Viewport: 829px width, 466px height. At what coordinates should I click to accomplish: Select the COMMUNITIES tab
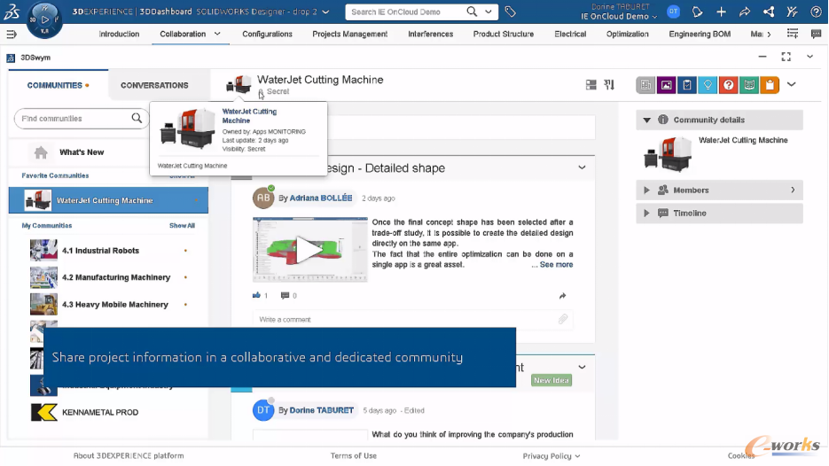pyautogui.click(x=59, y=85)
